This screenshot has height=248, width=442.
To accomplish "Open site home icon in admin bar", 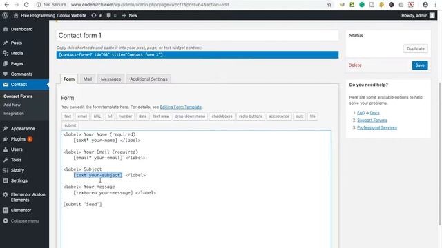I will tap(16, 15).
